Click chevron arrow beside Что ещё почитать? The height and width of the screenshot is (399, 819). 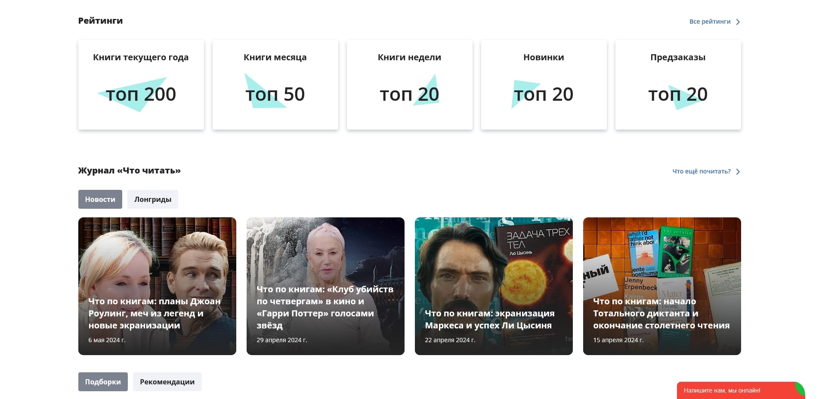coord(738,172)
